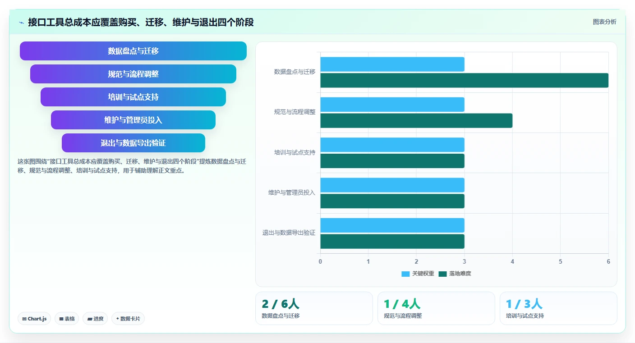This screenshot has width=635, height=343.
Task: Click the main title 接口工具总成本 heading
Action: click(141, 23)
